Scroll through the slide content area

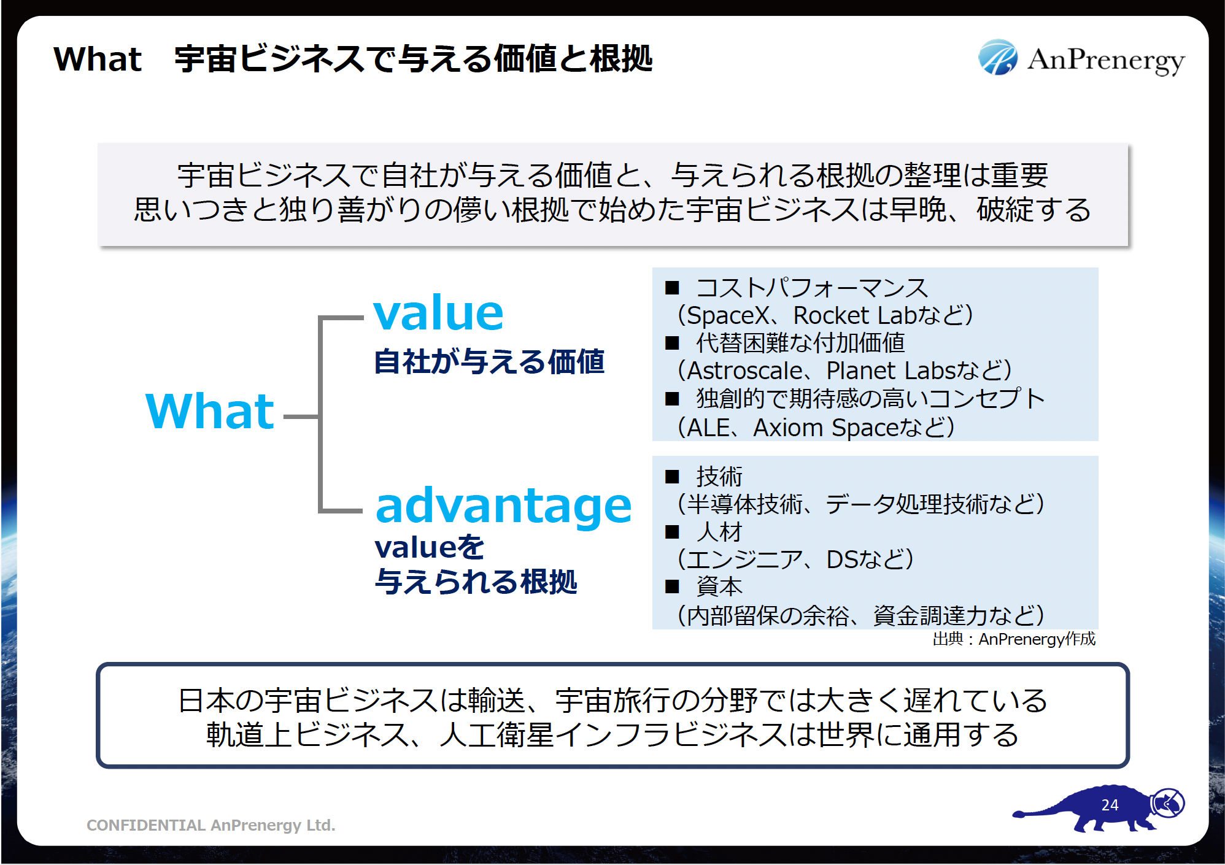click(x=612, y=433)
